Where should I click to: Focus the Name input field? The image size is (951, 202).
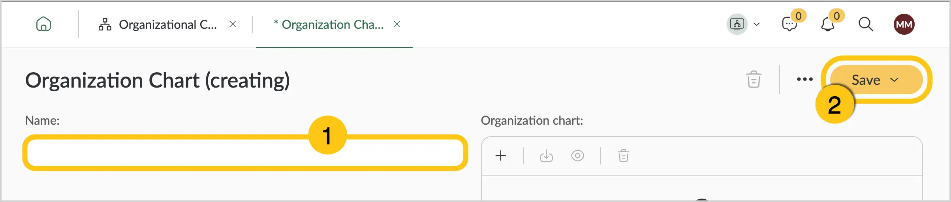pyautogui.click(x=245, y=153)
